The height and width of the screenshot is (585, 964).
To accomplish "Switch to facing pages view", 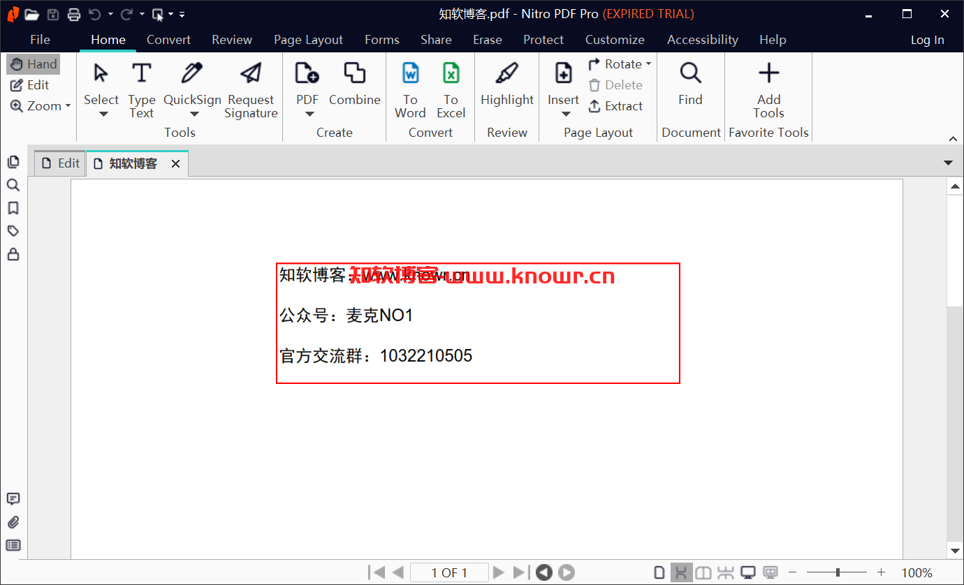I will point(703,573).
